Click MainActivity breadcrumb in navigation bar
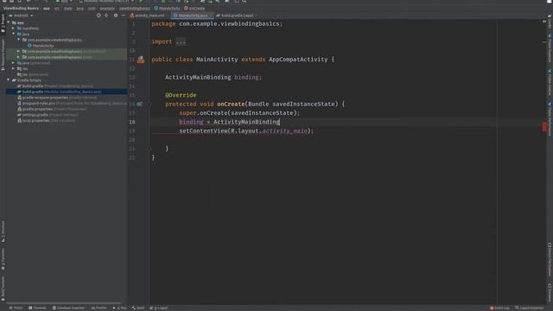Viewport: 553px width, 311px height. [x=167, y=8]
